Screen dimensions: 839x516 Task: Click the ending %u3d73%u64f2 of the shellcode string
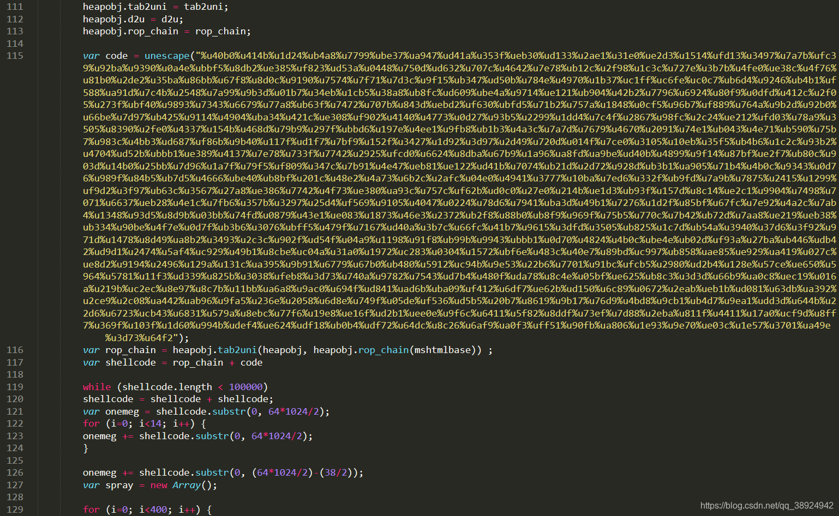(139, 338)
